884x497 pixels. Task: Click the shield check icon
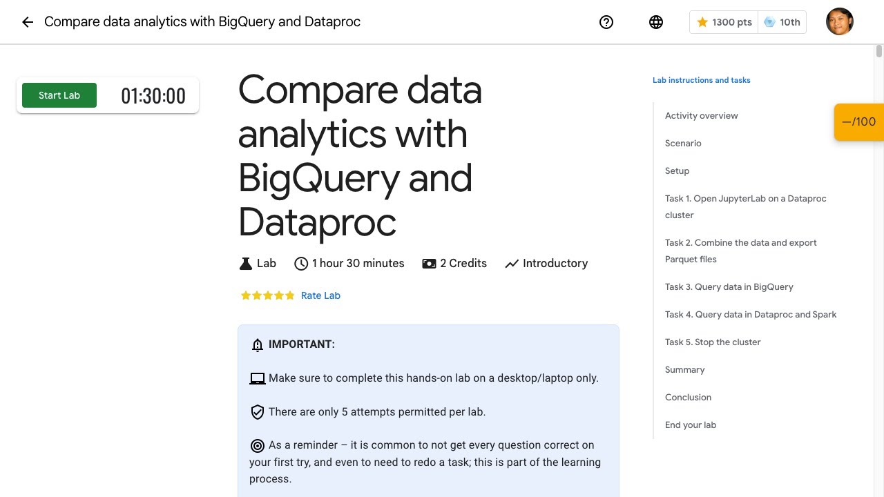coord(258,412)
